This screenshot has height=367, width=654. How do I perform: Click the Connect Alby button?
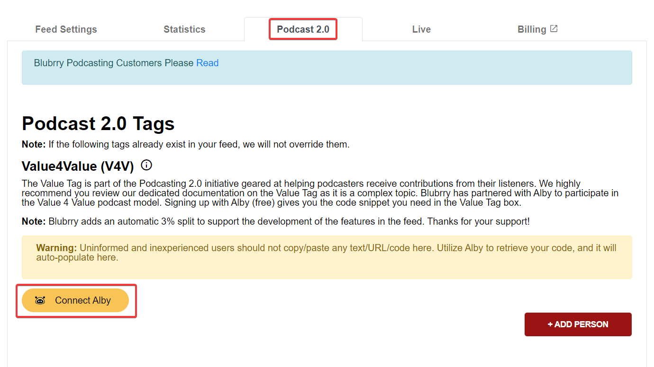coord(75,300)
